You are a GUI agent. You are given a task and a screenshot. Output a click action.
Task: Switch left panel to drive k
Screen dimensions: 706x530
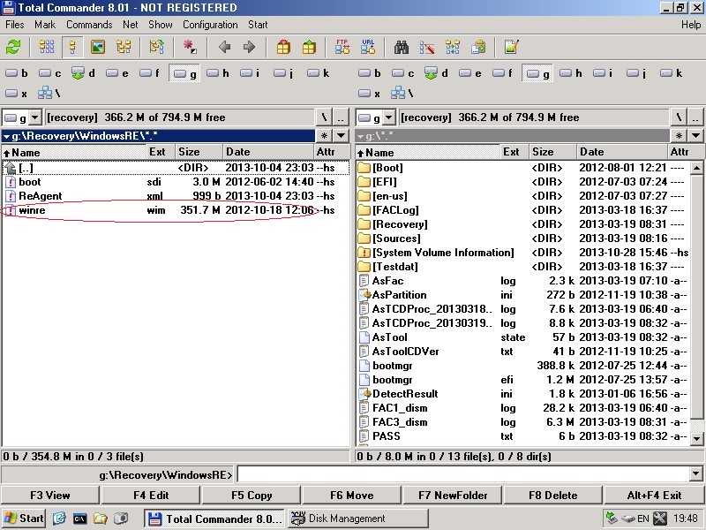tap(318, 74)
